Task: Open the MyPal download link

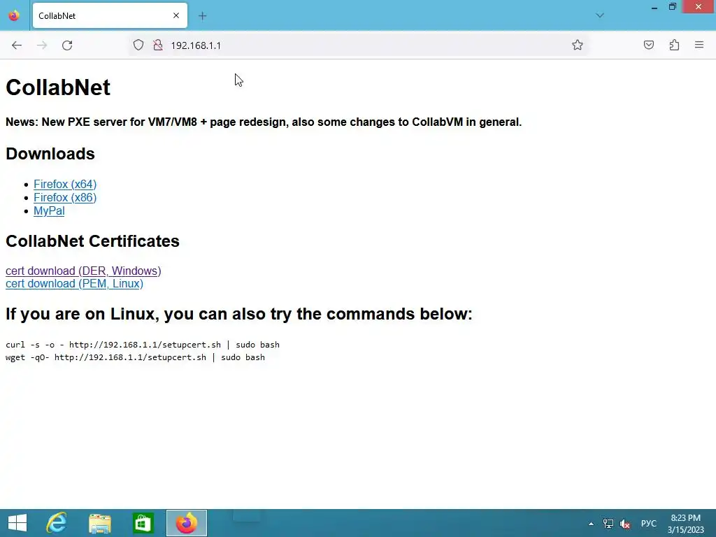Action: tap(49, 210)
